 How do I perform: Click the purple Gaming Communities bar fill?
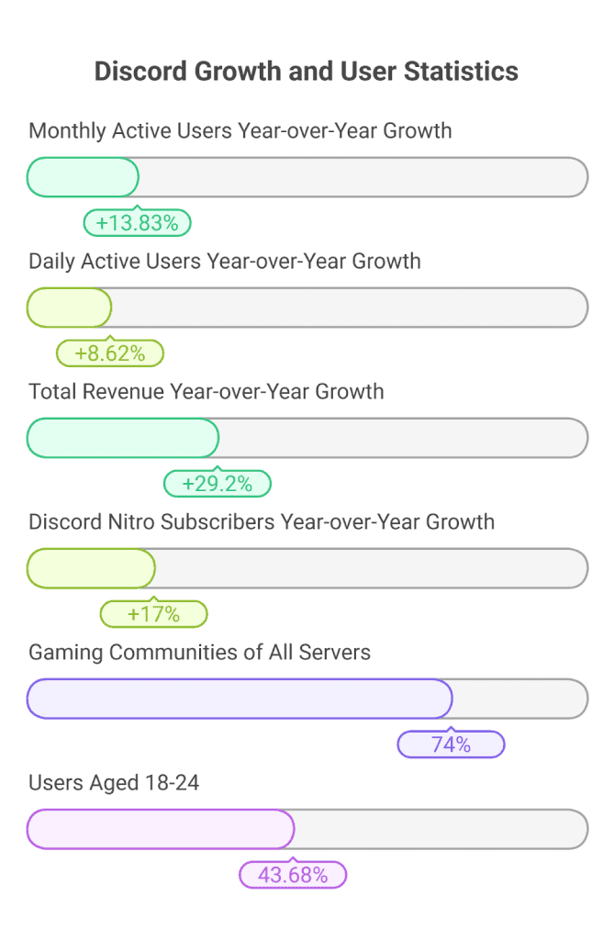click(240, 699)
